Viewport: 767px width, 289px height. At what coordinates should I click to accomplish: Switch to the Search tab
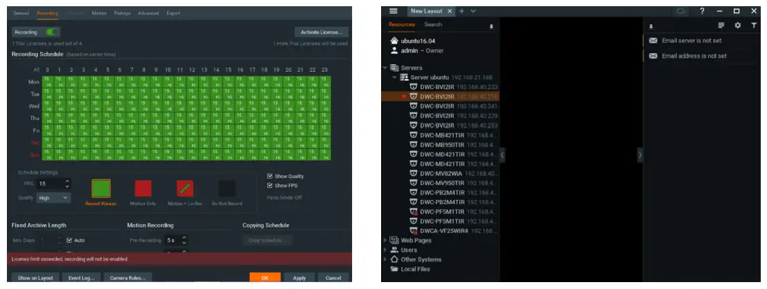click(x=433, y=24)
